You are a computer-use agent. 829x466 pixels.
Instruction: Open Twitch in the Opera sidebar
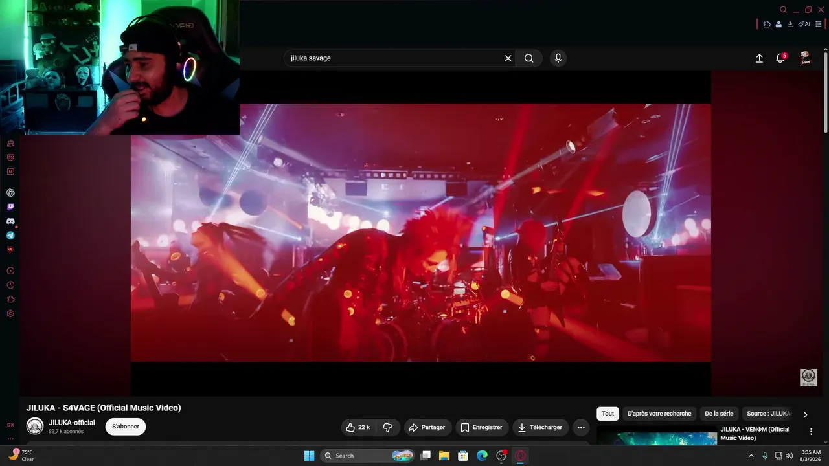click(x=10, y=207)
